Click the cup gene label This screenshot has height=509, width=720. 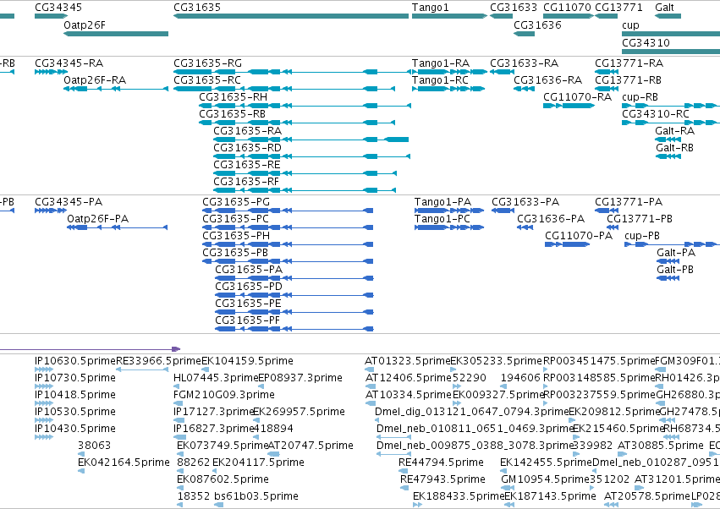(x=630, y=25)
